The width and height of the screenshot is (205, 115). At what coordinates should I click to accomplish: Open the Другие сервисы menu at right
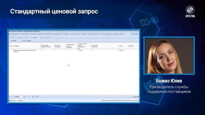[135, 34]
